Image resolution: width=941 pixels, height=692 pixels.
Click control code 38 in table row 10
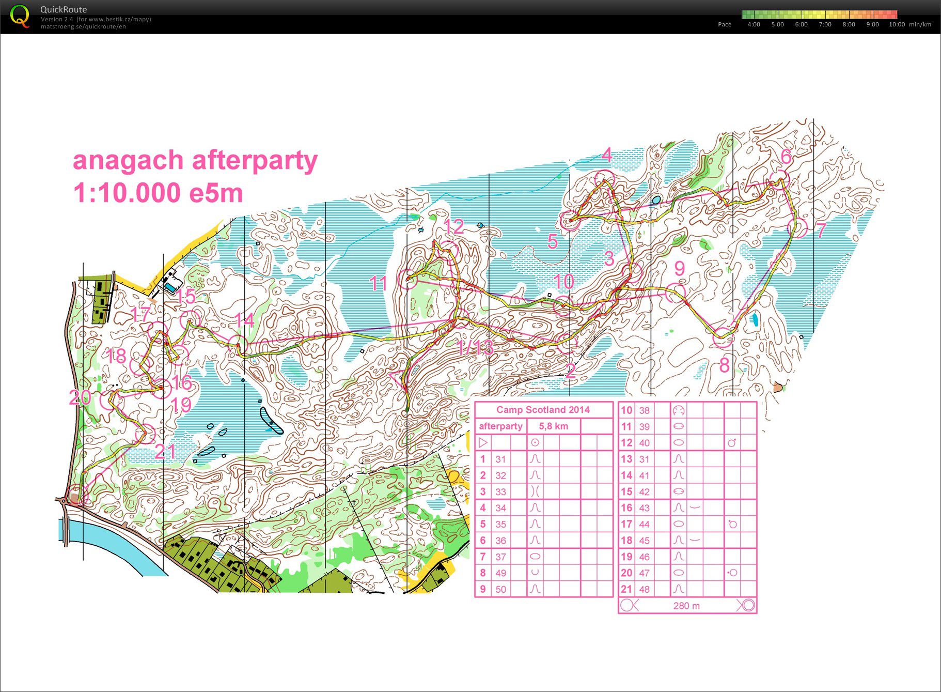click(644, 410)
